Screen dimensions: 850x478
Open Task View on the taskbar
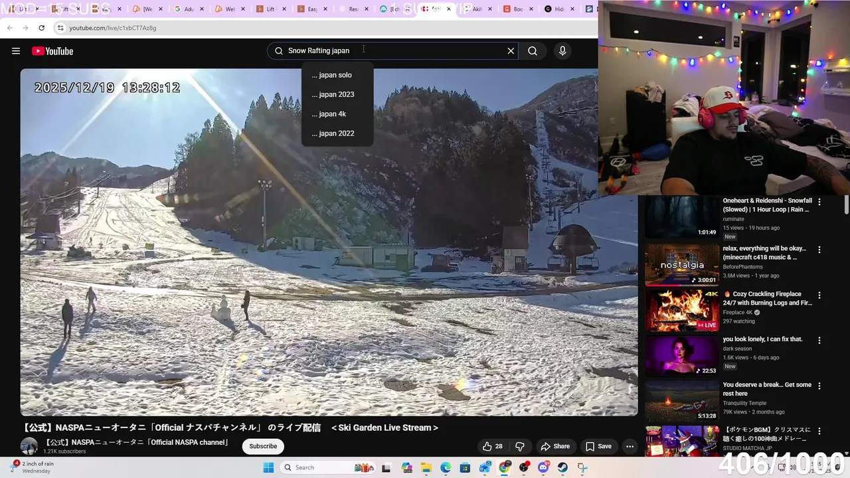point(386,467)
